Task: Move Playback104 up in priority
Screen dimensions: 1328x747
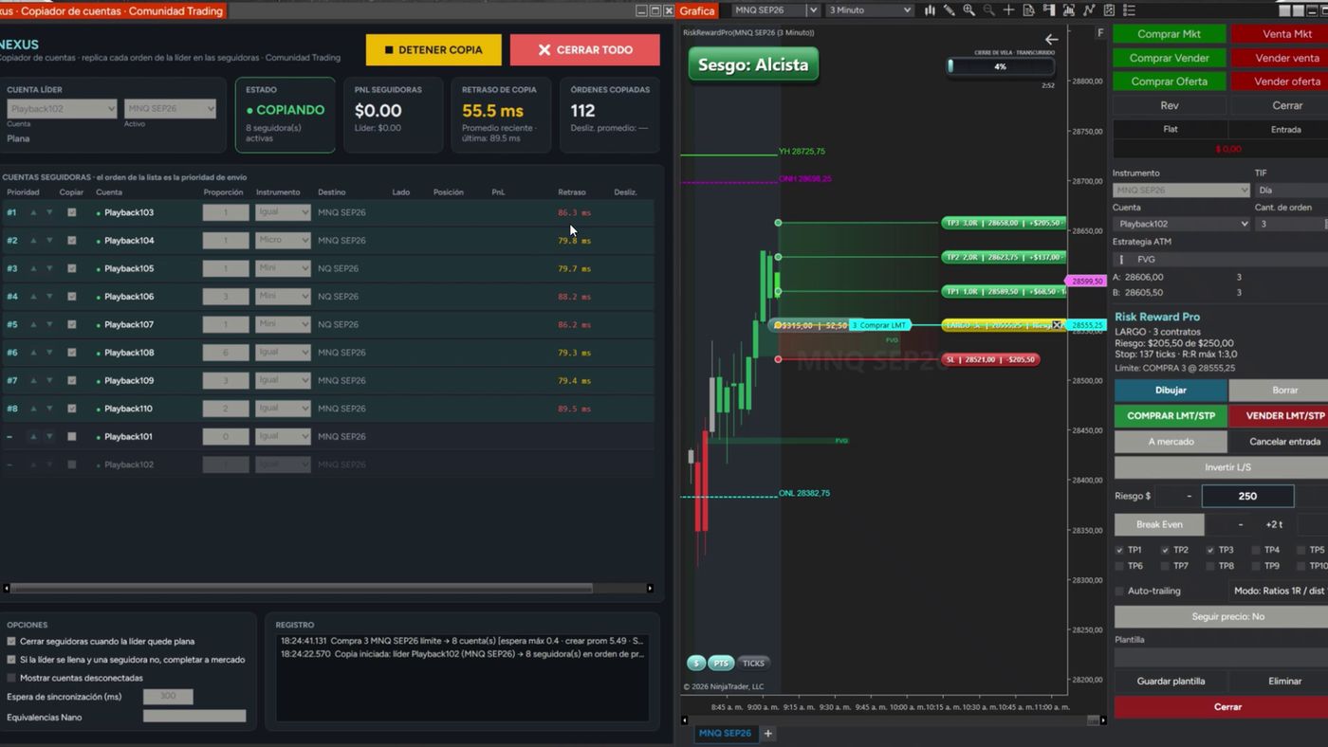Action: [x=33, y=241]
